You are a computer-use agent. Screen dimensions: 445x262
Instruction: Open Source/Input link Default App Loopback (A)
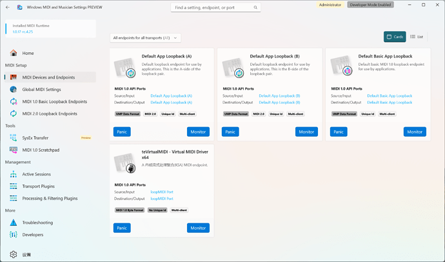172,96
